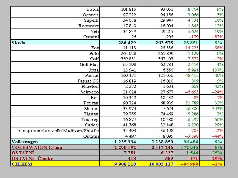Select the Passat CC label
The height and width of the screenshot is (178, 238).
(x=88, y=81)
